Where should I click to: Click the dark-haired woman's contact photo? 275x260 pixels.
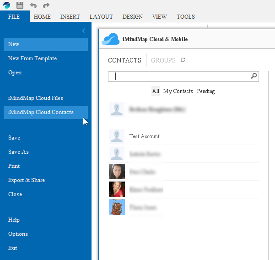click(117, 172)
